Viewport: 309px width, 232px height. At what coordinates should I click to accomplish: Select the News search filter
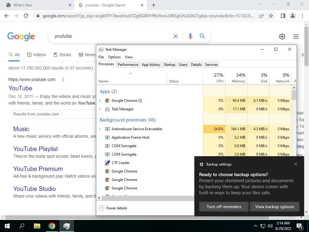[87, 55]
